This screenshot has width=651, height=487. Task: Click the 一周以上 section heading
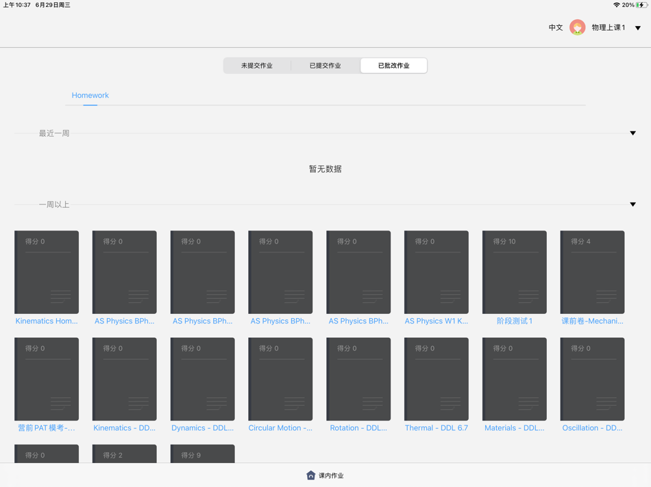(54, 205)
